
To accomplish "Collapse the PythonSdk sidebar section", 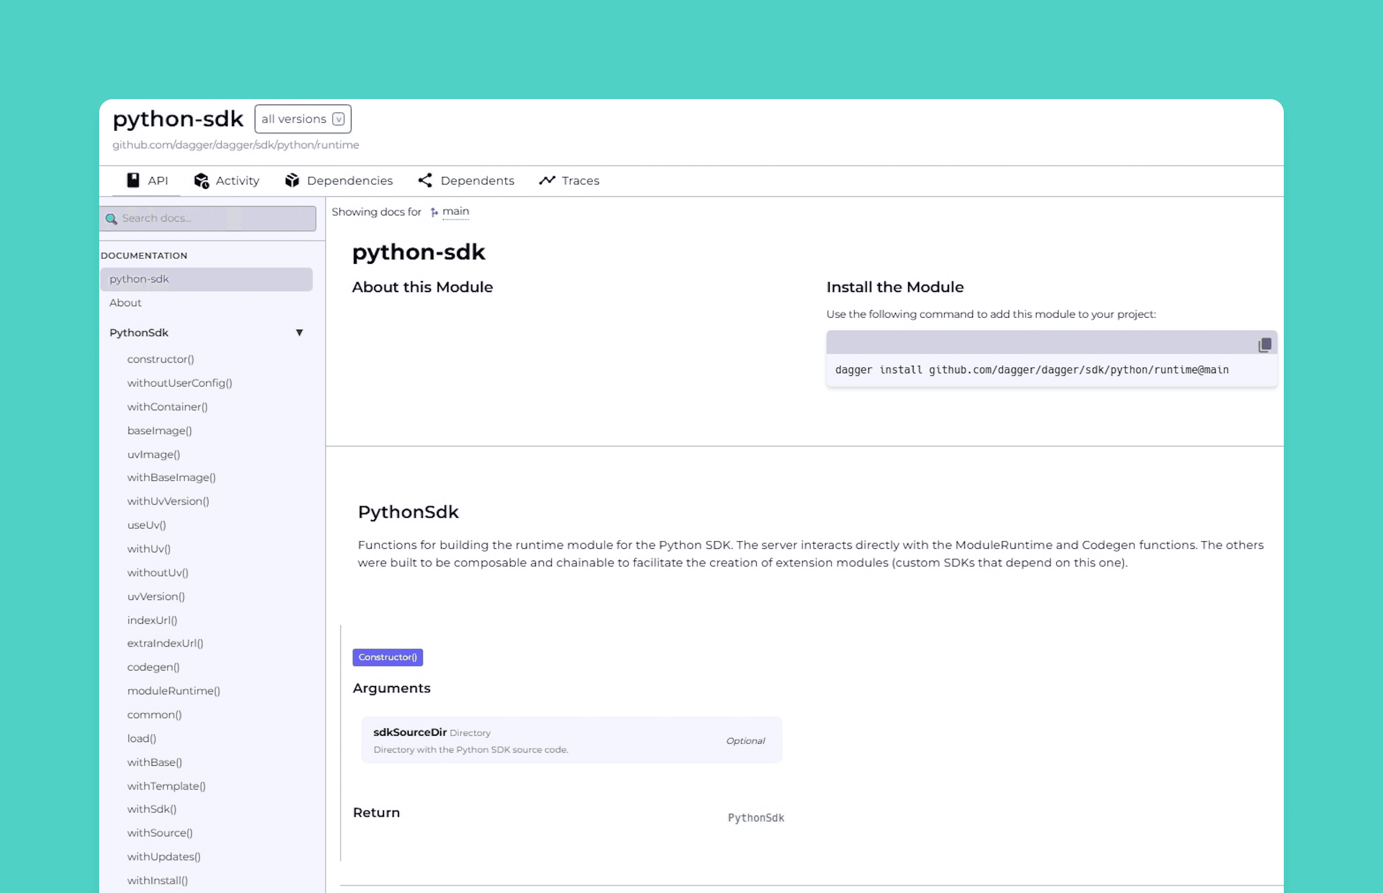I will click(300, 332).
